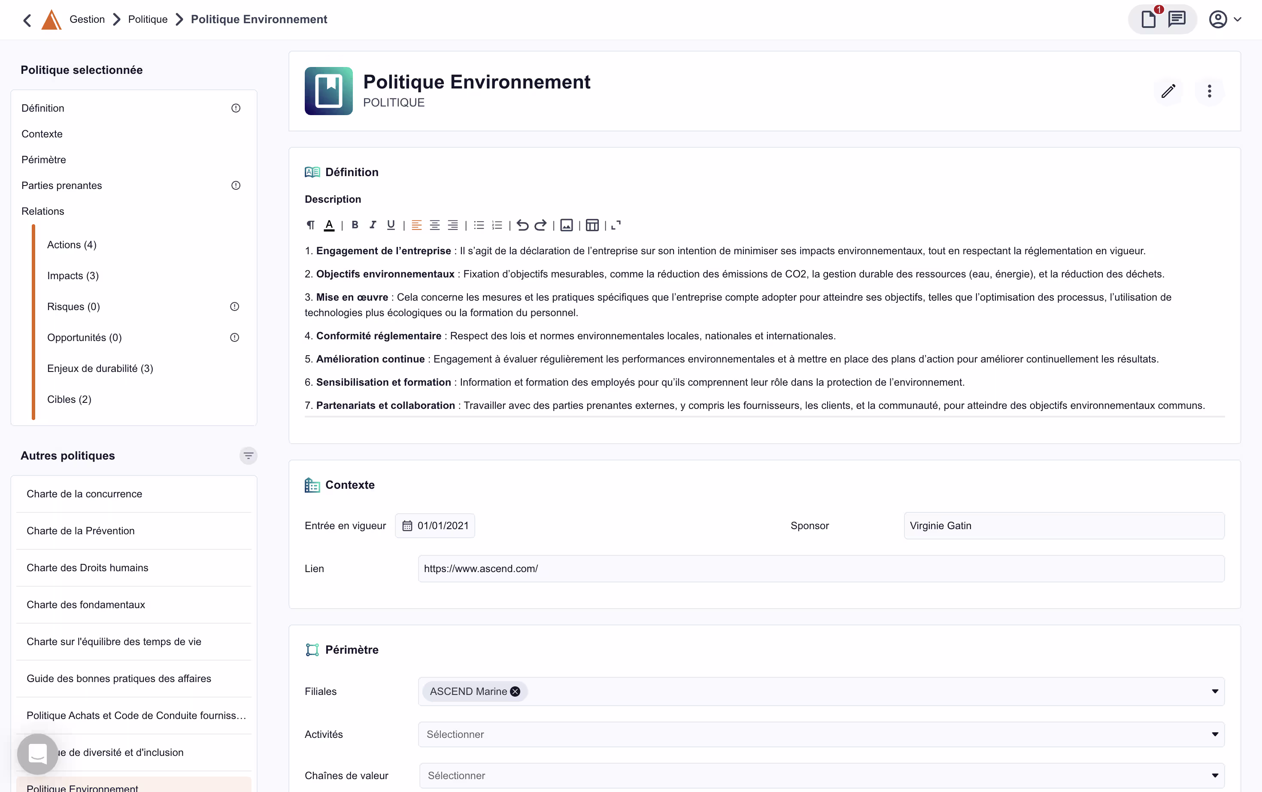Click the undo arrow icon
1262x792 pixels.
522,225
